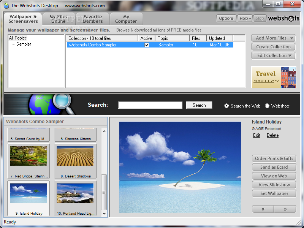Switch to My Files Online tab

coord(59,19)
